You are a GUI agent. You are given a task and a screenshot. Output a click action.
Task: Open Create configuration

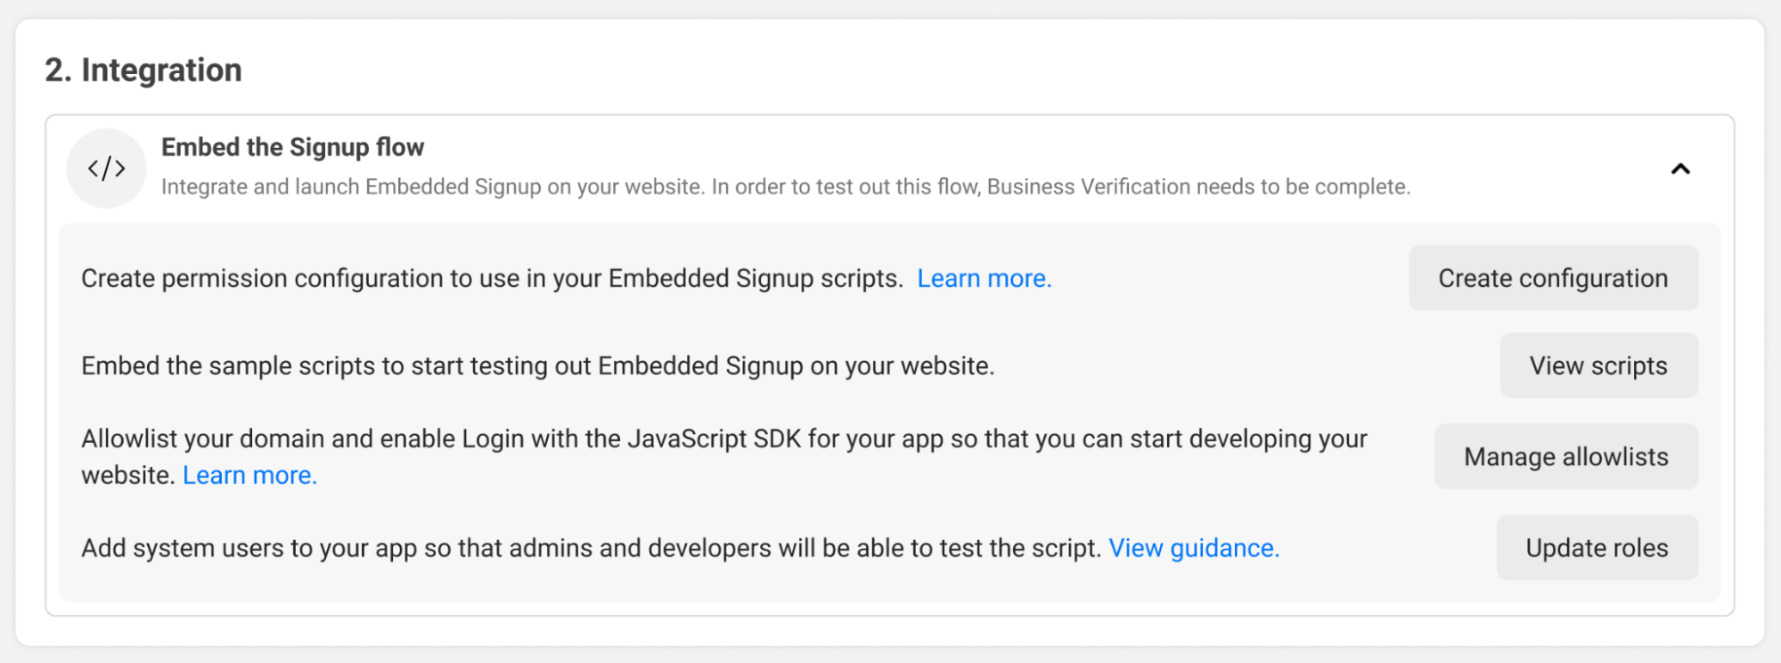[1553, 278]
